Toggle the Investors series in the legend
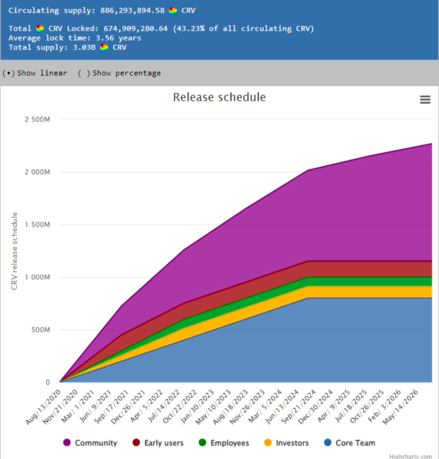 pos(286,443)
